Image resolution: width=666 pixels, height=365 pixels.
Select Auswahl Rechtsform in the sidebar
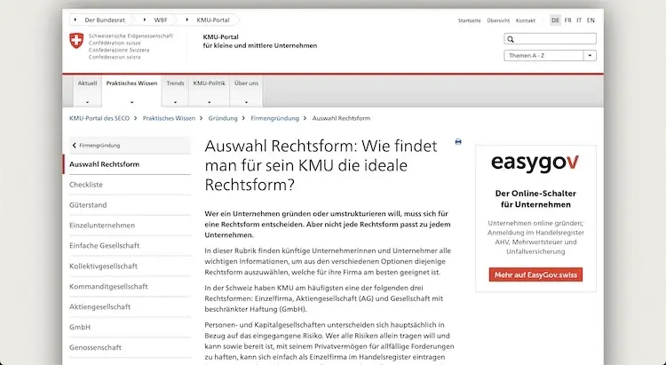coord(105,164)
